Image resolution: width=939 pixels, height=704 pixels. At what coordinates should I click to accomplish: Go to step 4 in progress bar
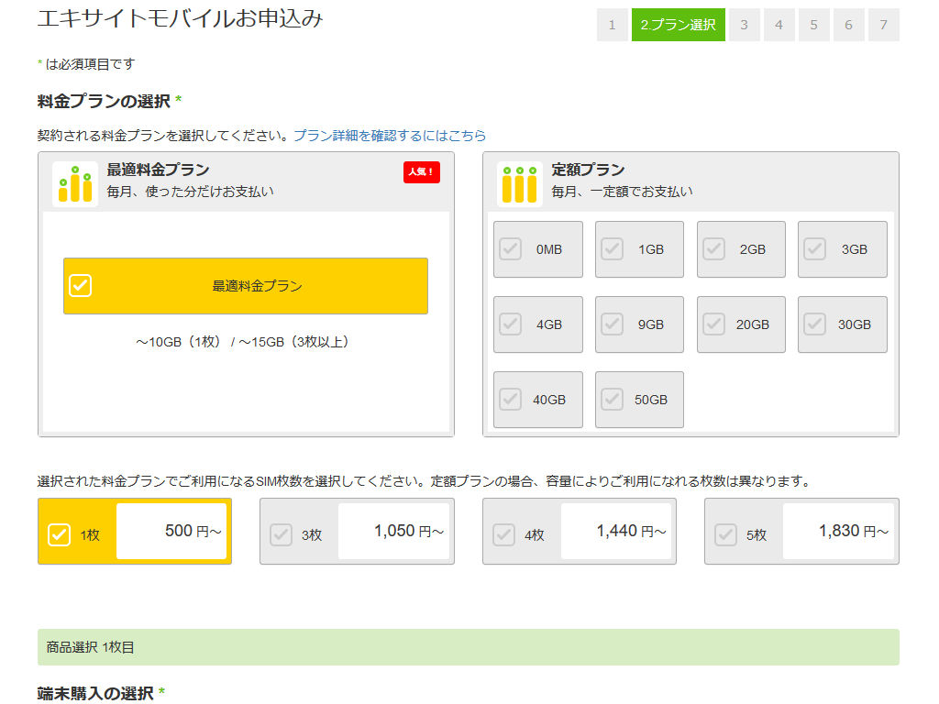pyautogui.click(x=779, y=25)
